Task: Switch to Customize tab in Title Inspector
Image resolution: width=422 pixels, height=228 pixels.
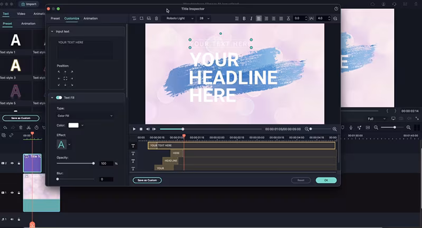Action: click(72, 18)
